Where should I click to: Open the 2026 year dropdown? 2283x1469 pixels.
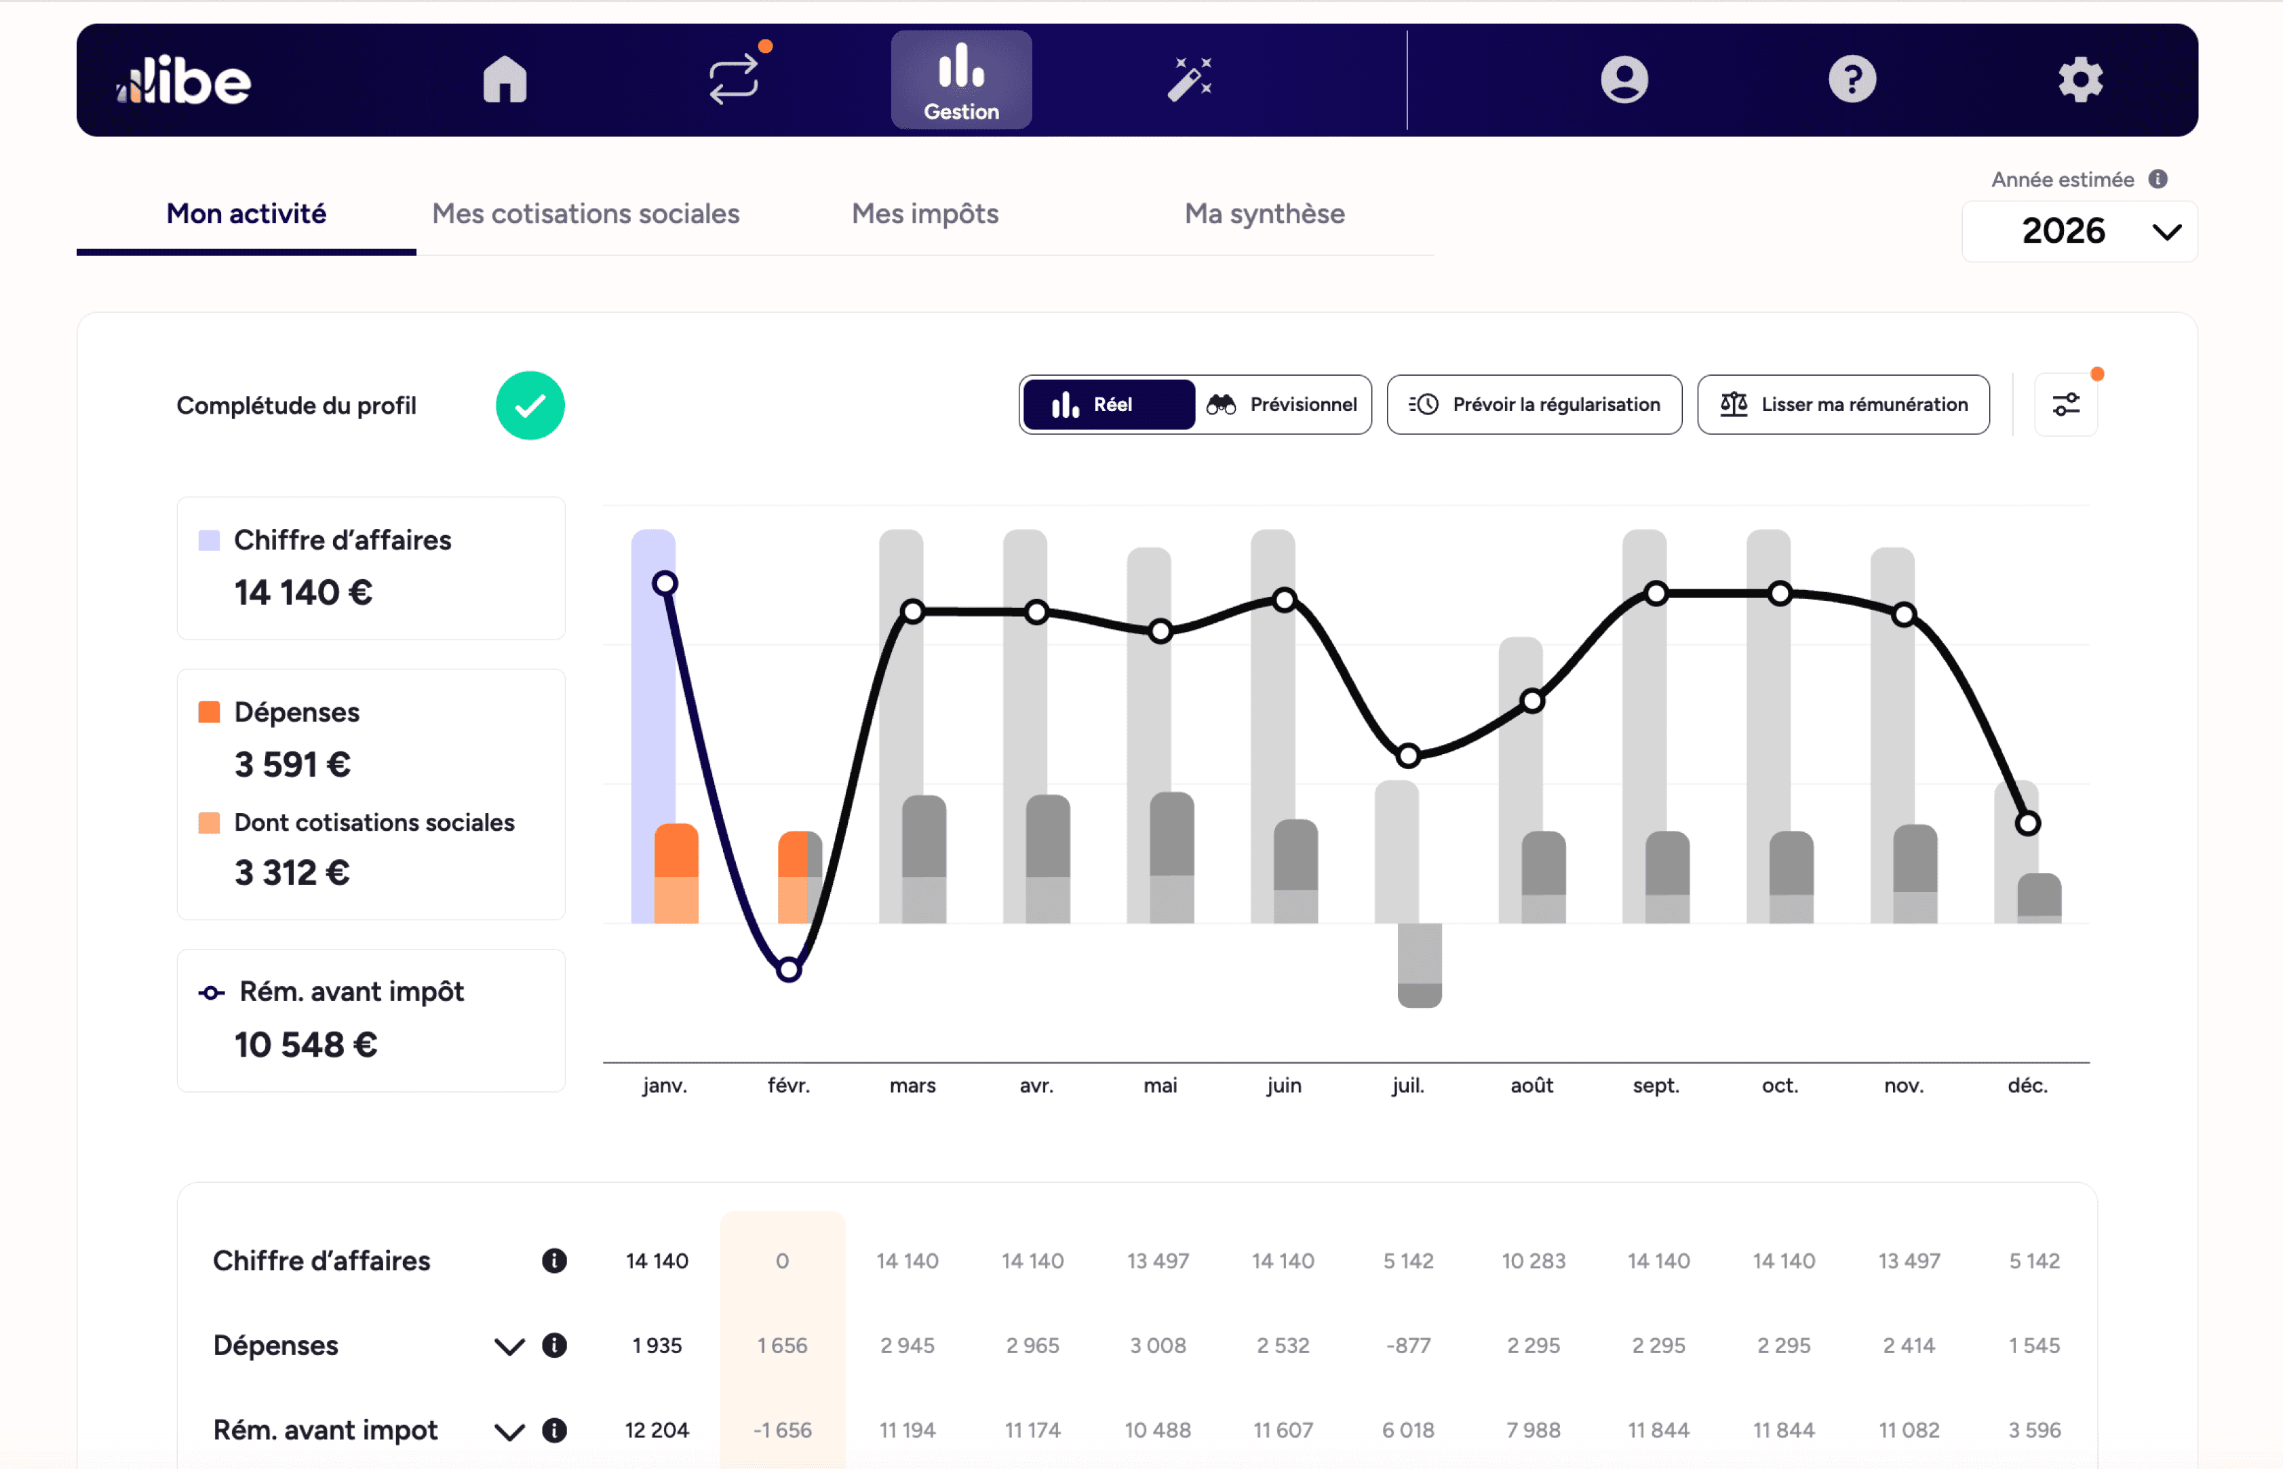[x=2079, y=232]
